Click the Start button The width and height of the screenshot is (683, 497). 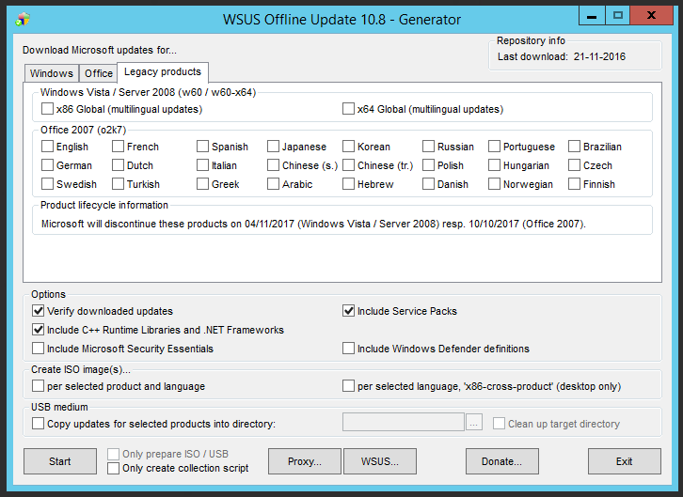coord(60,461)
